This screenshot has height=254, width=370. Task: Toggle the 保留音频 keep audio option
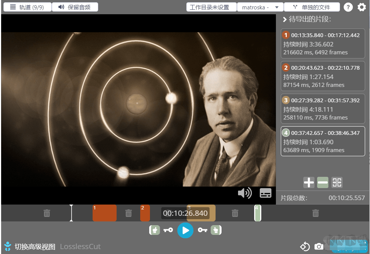click(75, 7)
